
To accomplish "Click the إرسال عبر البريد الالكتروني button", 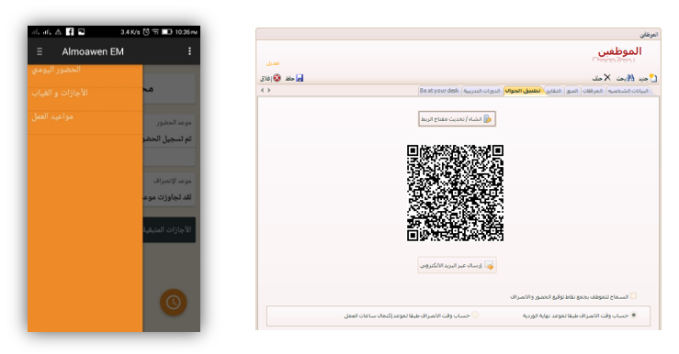I will [x=457, y=265].
